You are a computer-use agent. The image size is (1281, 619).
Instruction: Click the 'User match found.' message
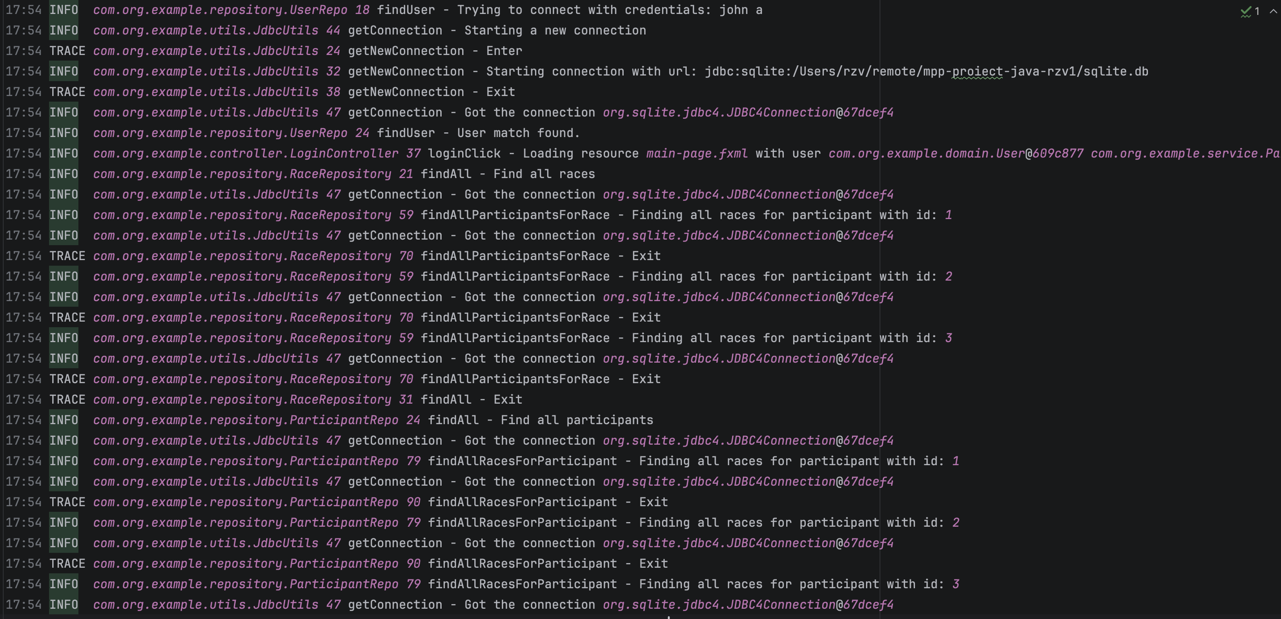(x=518, y=133)
